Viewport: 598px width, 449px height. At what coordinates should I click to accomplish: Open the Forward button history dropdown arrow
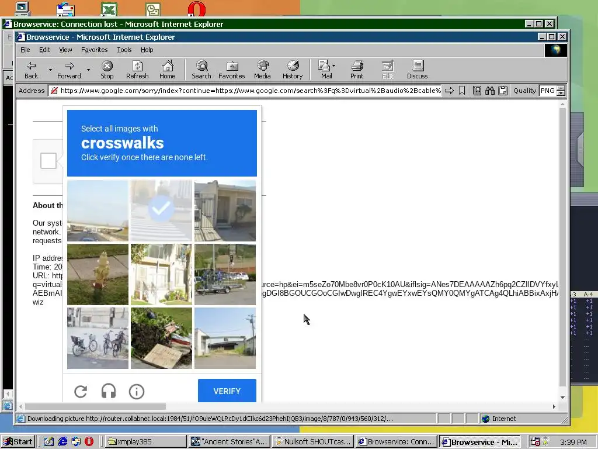point(88,70)
